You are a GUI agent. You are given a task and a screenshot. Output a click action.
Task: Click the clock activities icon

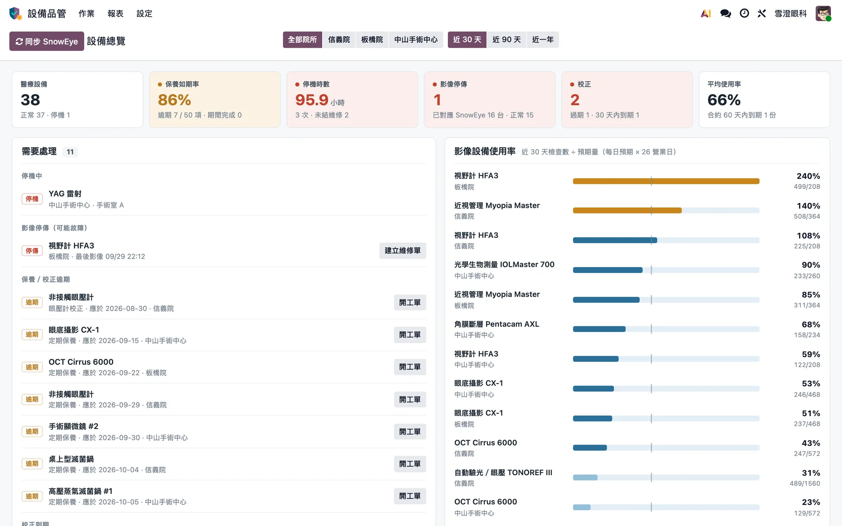[744, 14]
